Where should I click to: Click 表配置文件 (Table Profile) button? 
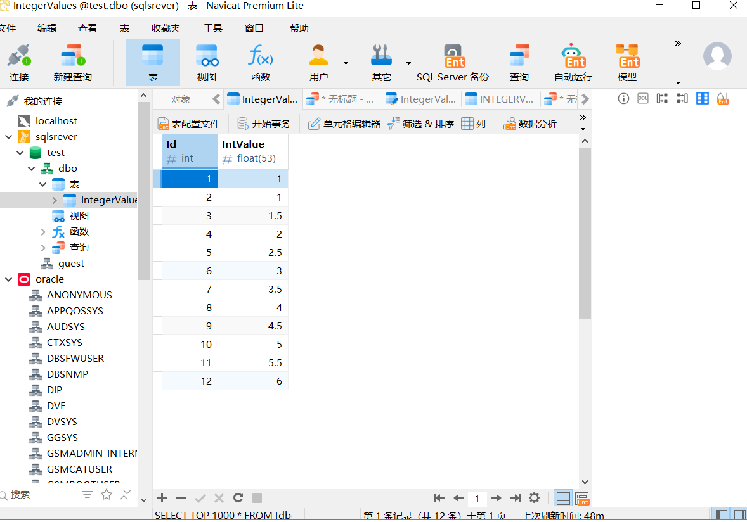(x=189, y=124)
